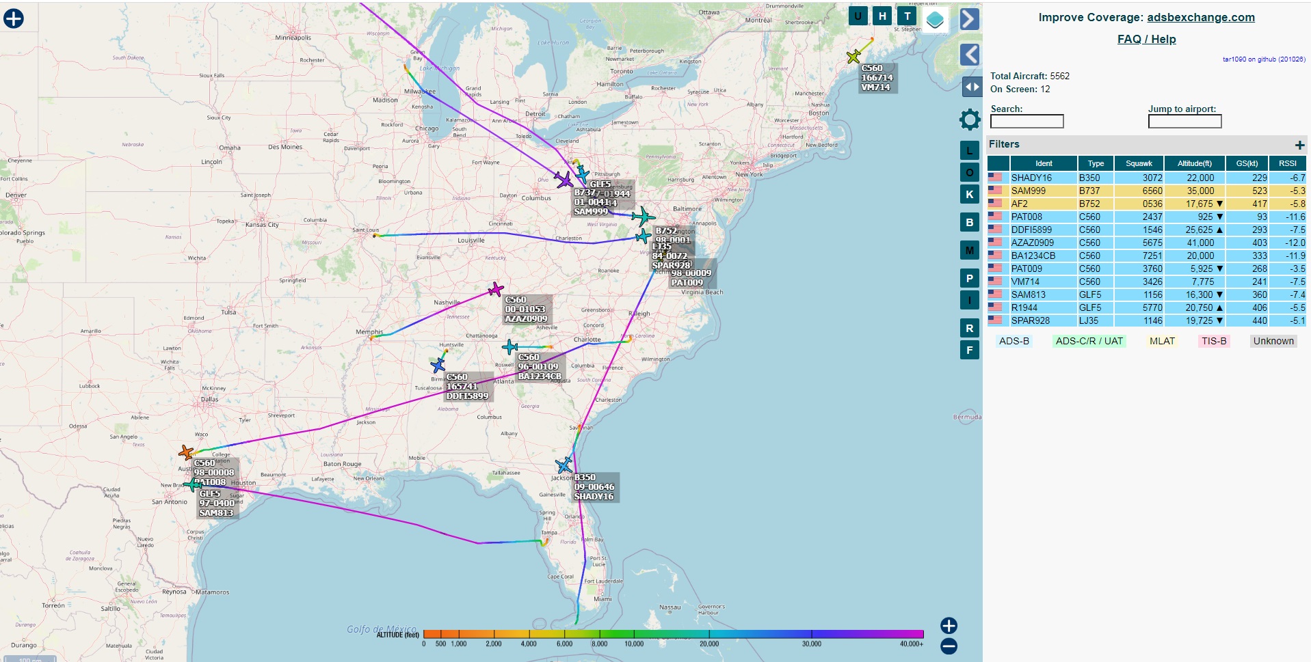This screenshot has height=662, width=1311.
Task: Focus the Jump to airport field
Action: pyautogui.click(x=1184, y=121)
